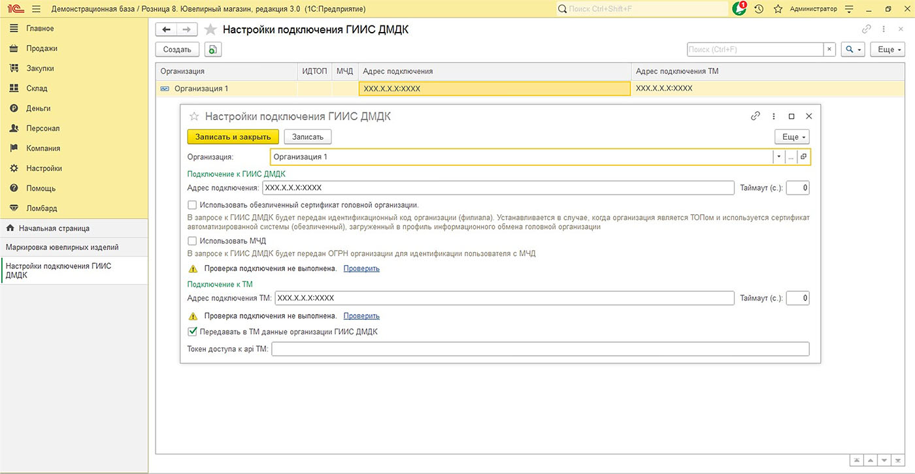Move down one row in list

884,460
